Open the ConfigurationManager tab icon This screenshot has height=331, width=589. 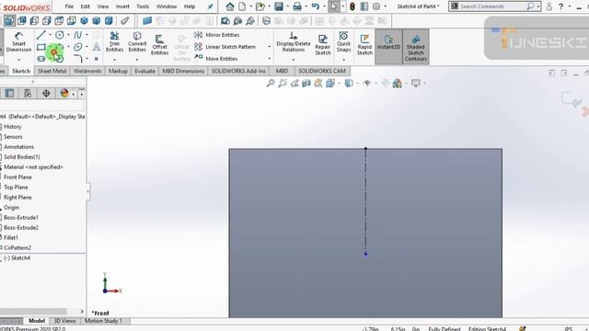point(28,93)
